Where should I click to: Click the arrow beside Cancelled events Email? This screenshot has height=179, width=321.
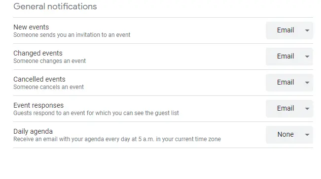click(x=307, y=83)
